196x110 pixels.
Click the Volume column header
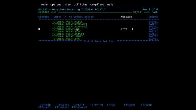153,17
